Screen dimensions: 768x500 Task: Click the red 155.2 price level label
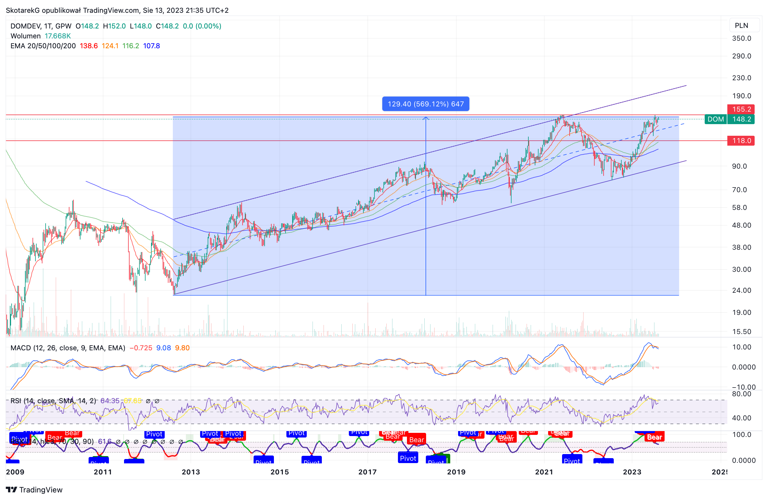point(741,109)
